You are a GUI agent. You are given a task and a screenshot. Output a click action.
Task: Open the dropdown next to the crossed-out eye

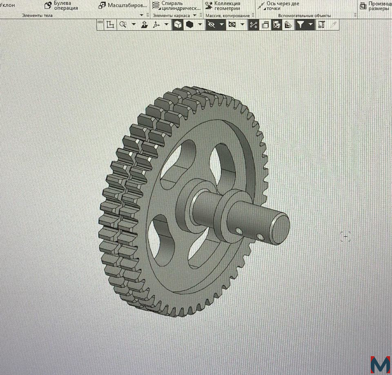pyautogui.click(x=222, y=24)
